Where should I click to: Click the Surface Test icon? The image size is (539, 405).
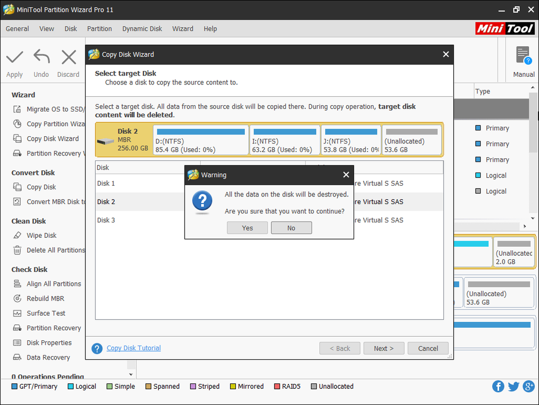pos(18,313)
